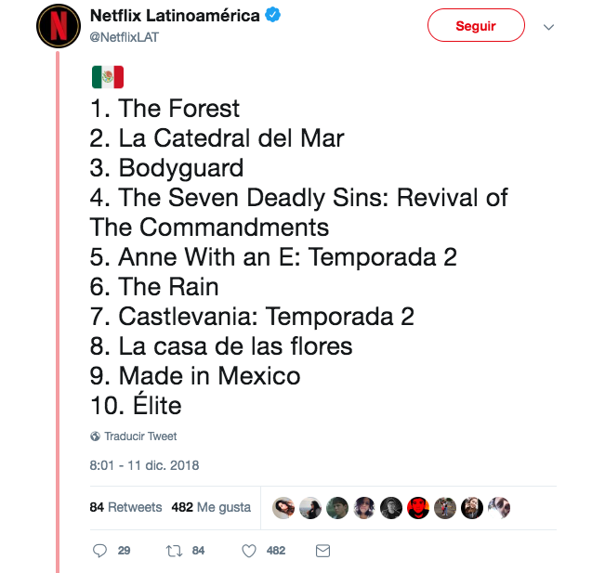This screenshot has height=573, width=592.
Task: Retweet using the arrows icon
Action: 172,551
